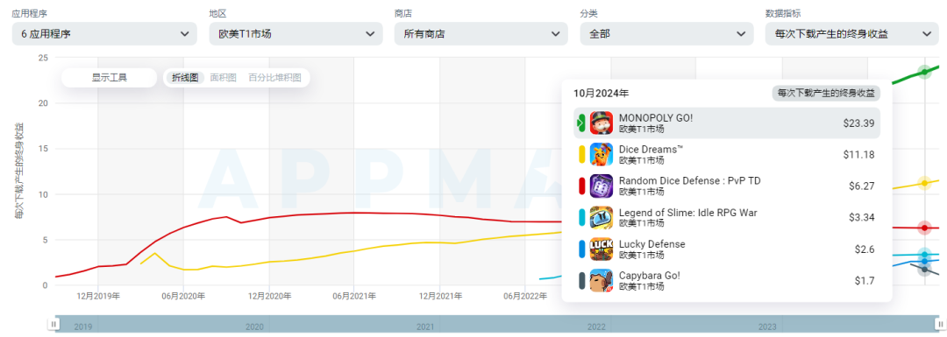Click the 2021 label on timeline range bar
Screen dimensions: 947x337
[x=425, y=326]
